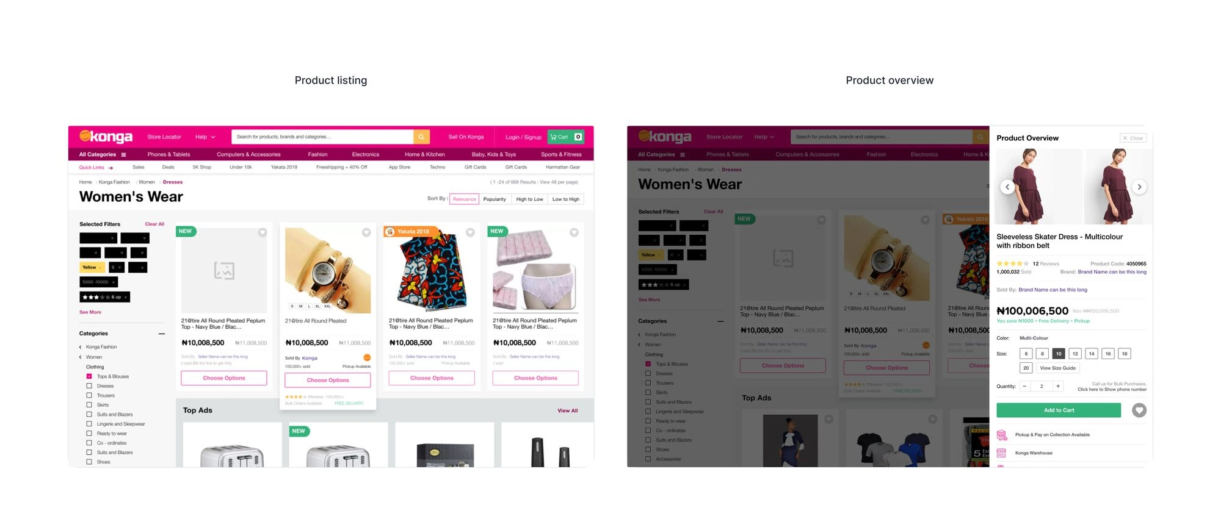Click the orange search magnifier button

(421, 137)
